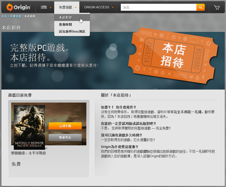Screen dimensions: 226x187
Task: Select 試玩版與Beta測試 menu item
Action: pos(72,31)
